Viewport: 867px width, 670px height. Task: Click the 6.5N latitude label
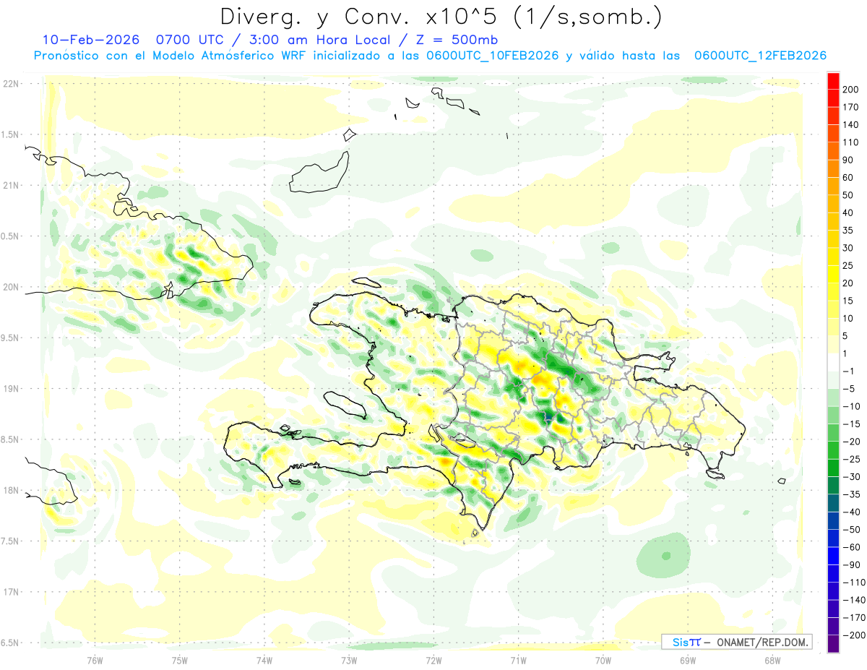[11, 642]
